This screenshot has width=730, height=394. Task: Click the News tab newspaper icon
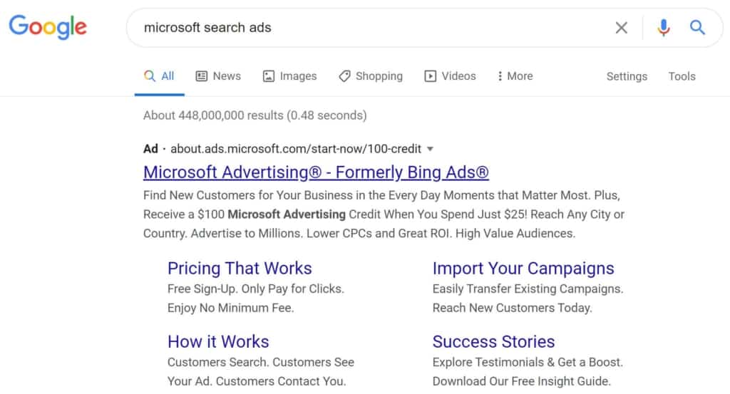click(x=202, y=76)
